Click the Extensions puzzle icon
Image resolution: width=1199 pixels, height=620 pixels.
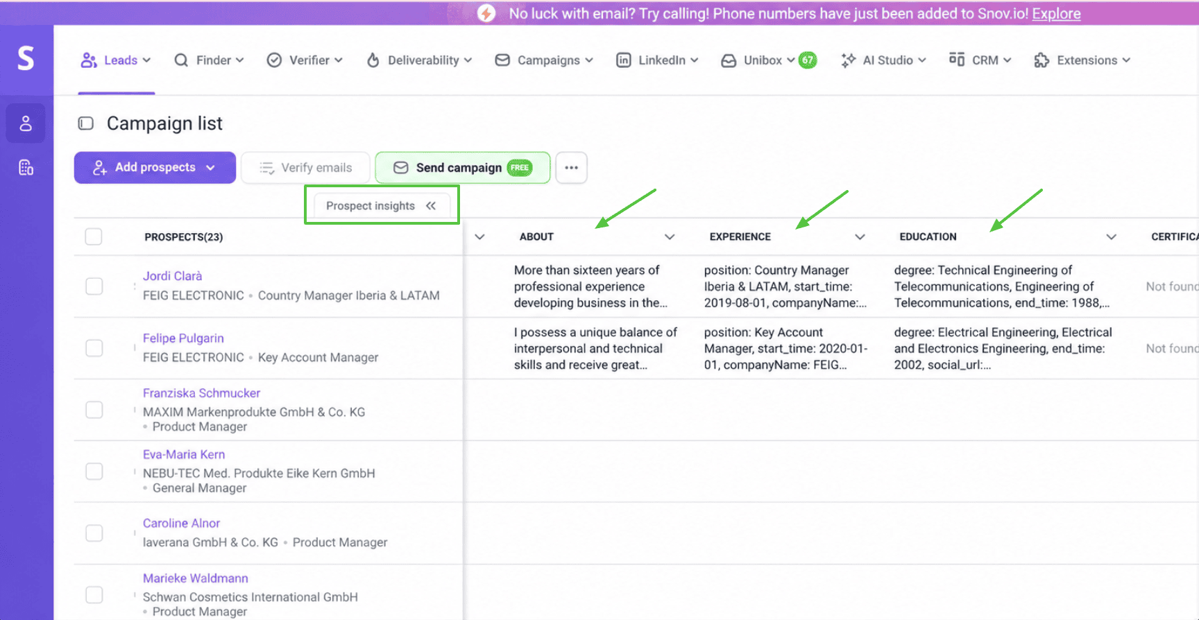point(1041,60)
